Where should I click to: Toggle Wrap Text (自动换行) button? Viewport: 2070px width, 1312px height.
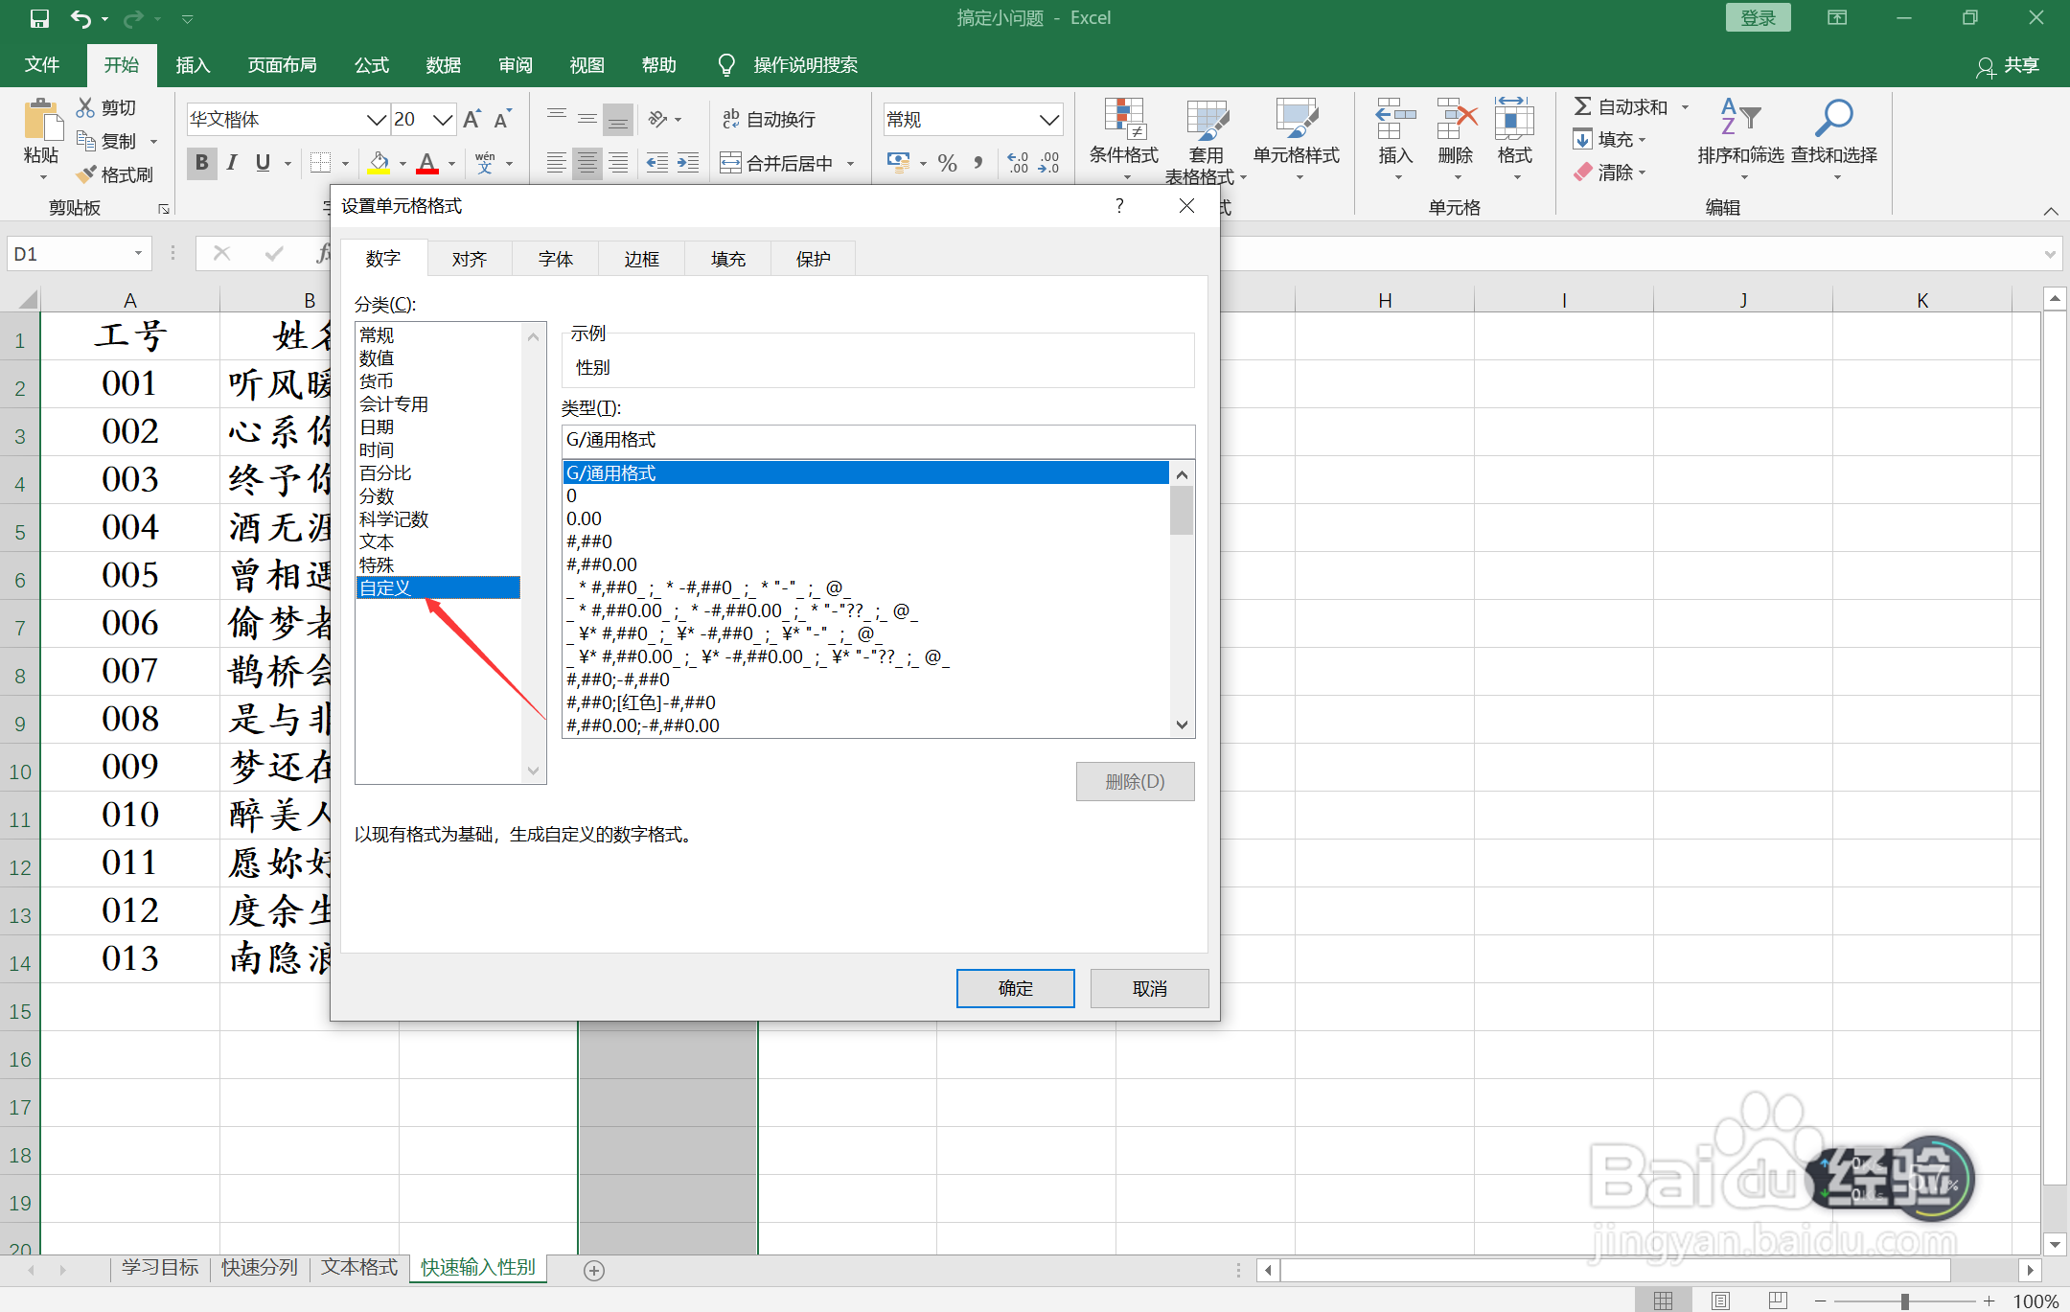tap(769, 119)
